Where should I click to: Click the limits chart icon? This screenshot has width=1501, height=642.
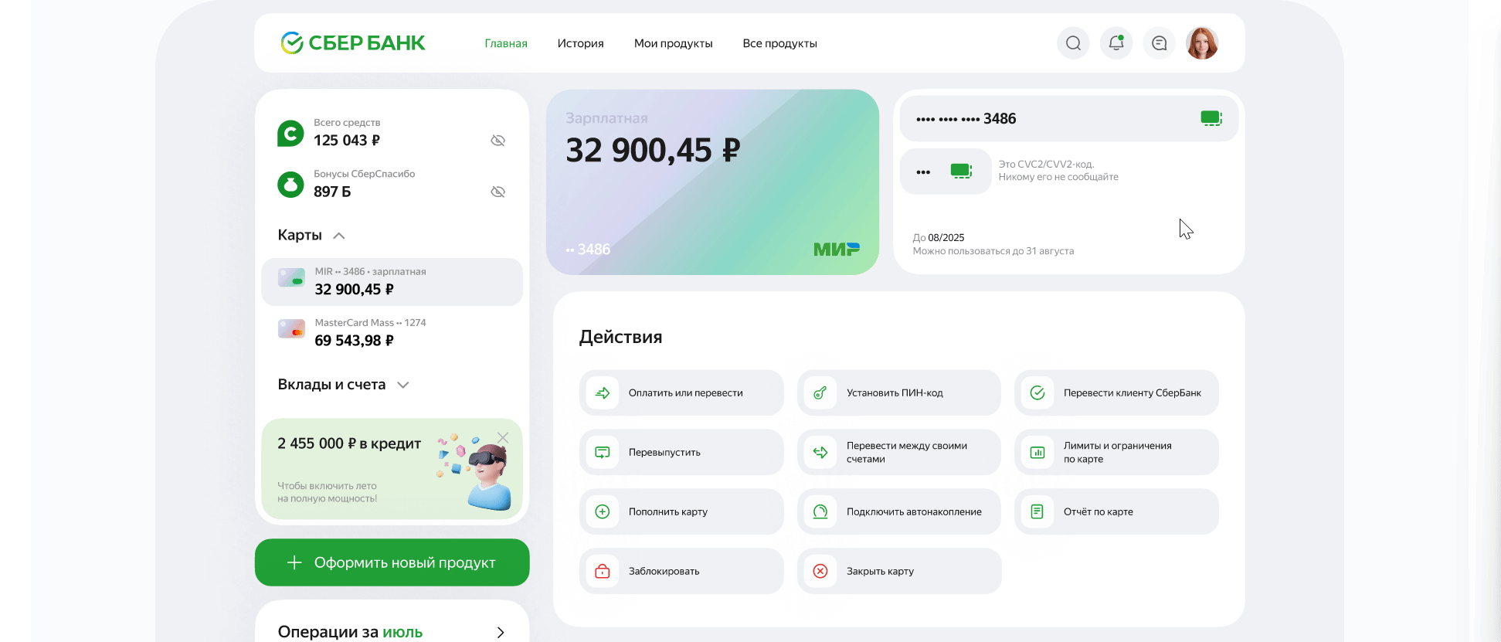[x=1037, y=452]
